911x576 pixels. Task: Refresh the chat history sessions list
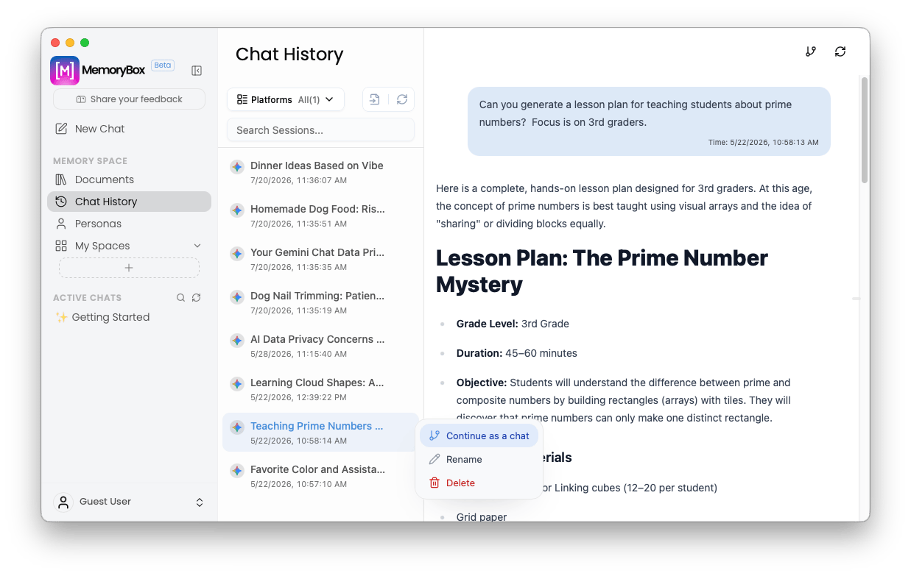(401, 99)
